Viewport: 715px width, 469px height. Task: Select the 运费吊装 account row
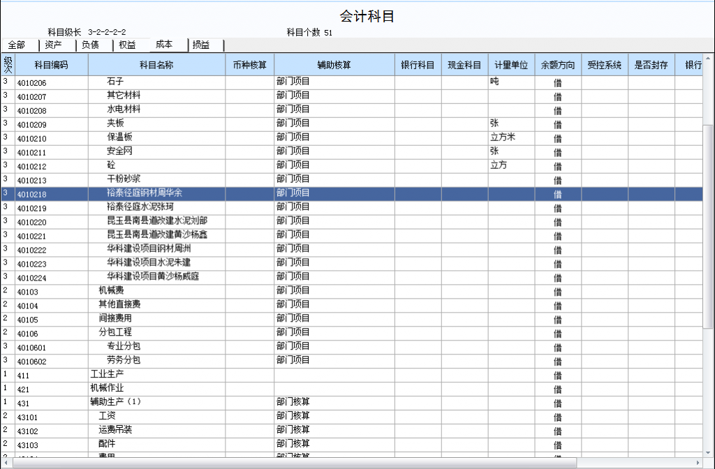[352, 431]
